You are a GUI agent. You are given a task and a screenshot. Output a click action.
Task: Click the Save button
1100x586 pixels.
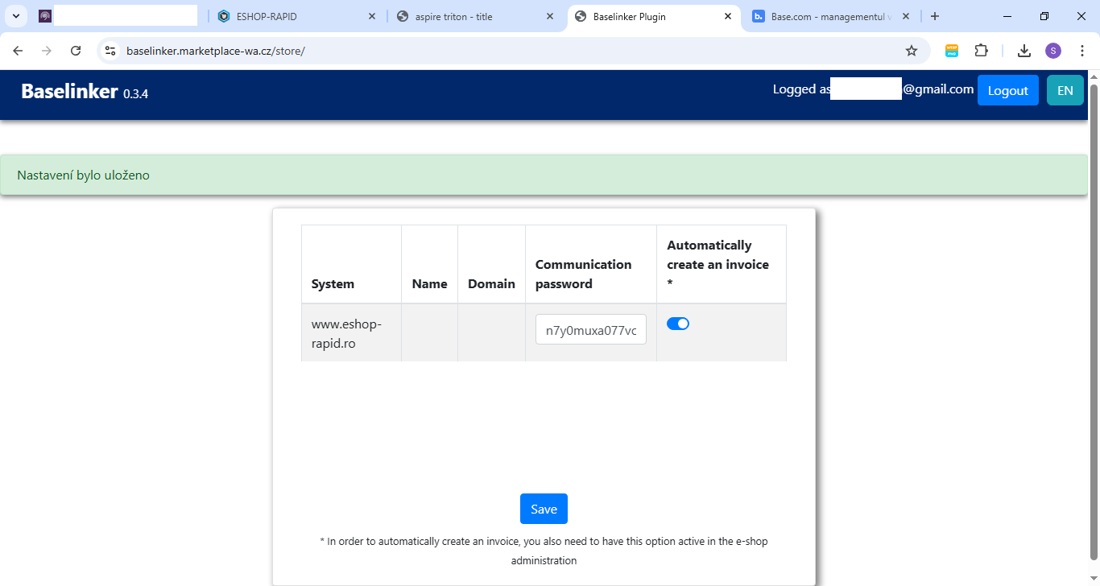544,509
